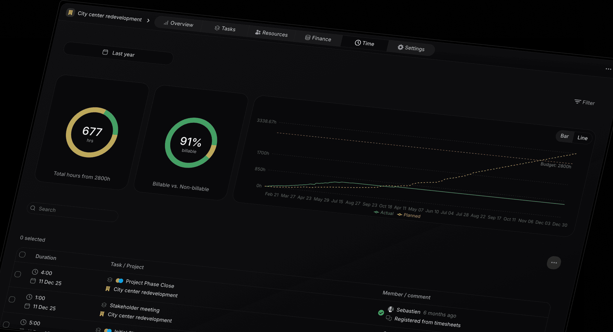Click the comment bubble icon before Registered from timesheets
This screenshot has width=613, height=332.
coord(389,318)
